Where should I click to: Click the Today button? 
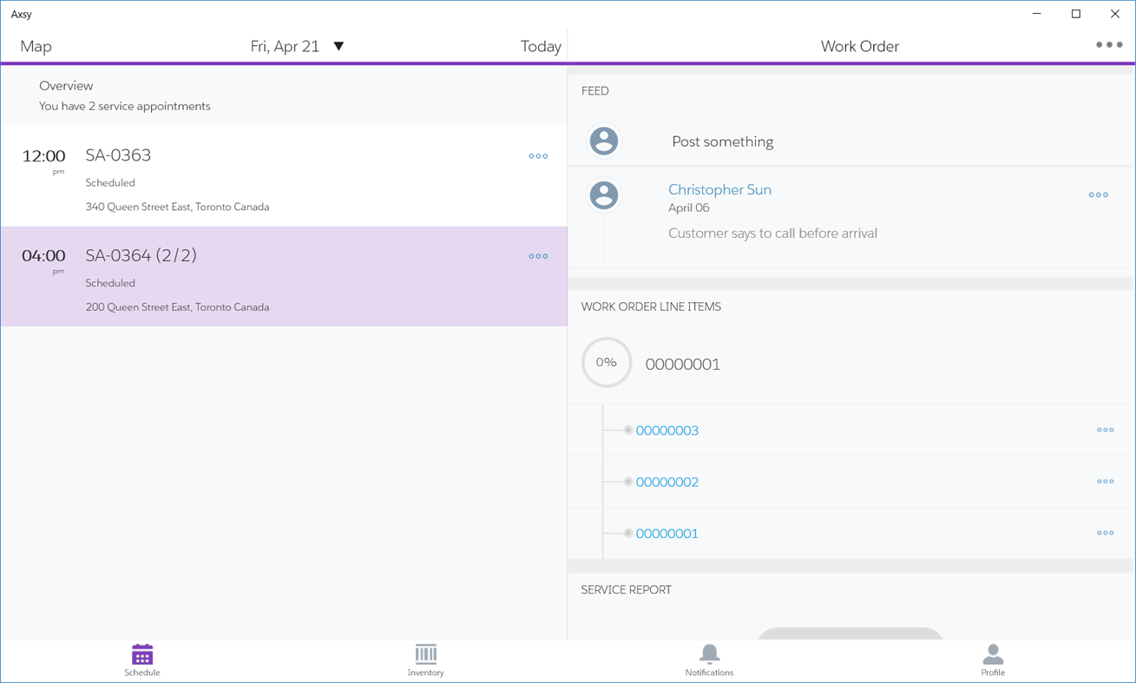541,46
